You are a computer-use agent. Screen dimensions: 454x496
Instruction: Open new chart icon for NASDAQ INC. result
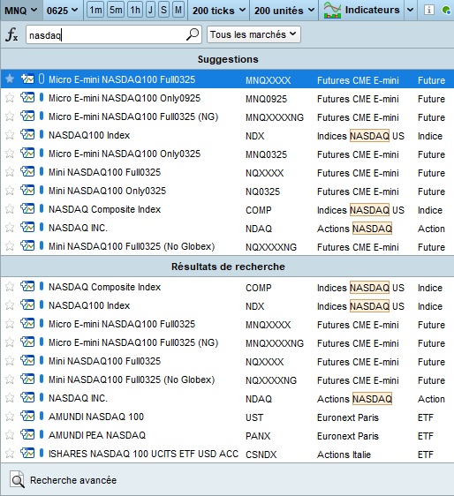(x=27, y=397)
